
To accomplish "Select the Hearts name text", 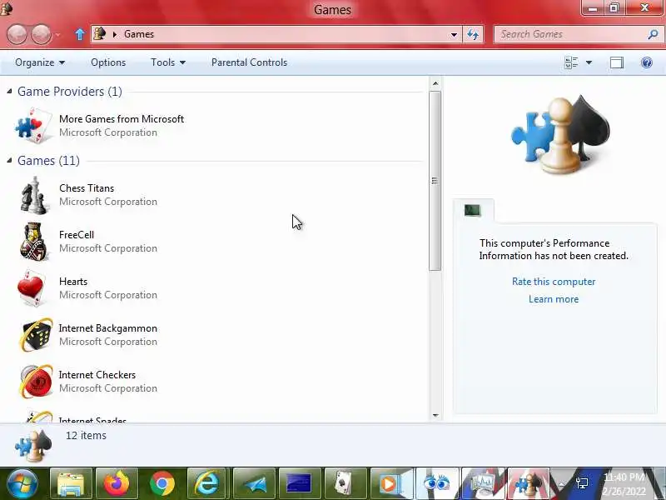I will [73, 282].
